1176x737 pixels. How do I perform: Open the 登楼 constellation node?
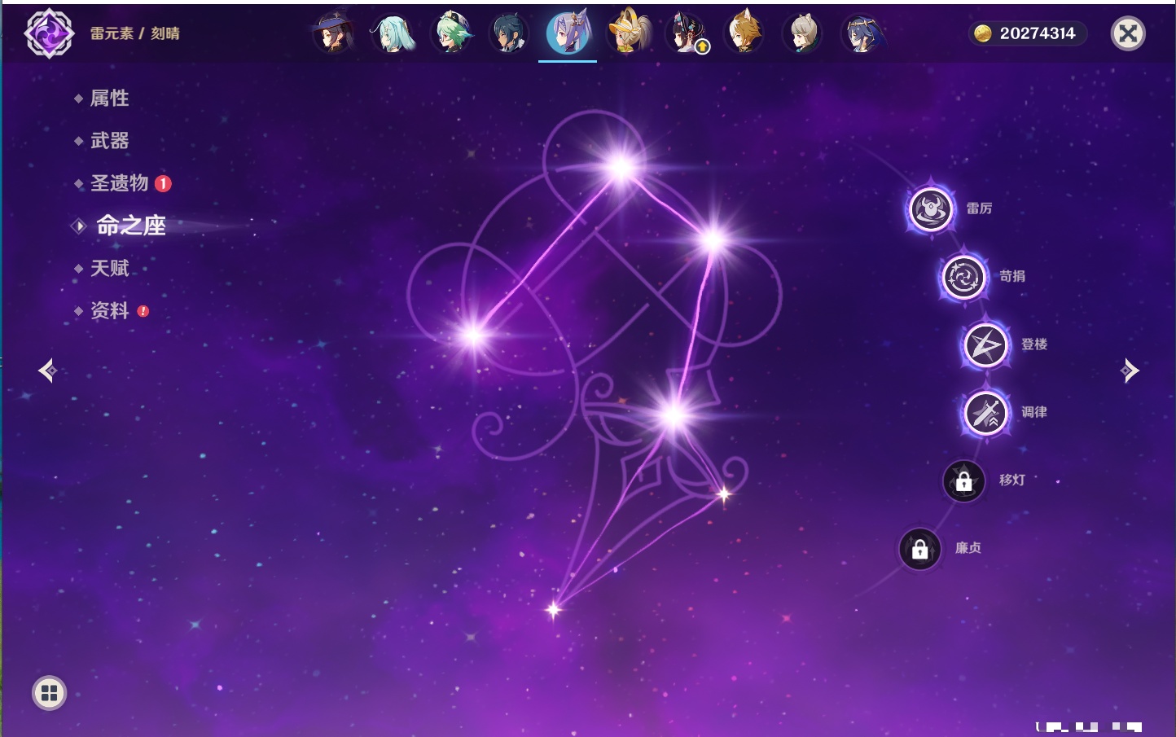coord(985,344)
